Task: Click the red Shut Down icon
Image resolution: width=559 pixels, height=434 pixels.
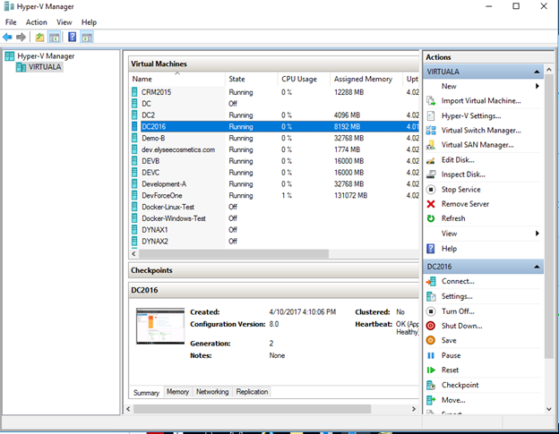Action: (x=431, y=326)
